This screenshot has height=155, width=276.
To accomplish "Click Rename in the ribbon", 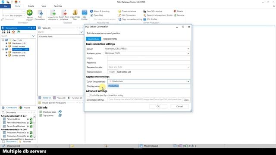I will pos(179,15).
